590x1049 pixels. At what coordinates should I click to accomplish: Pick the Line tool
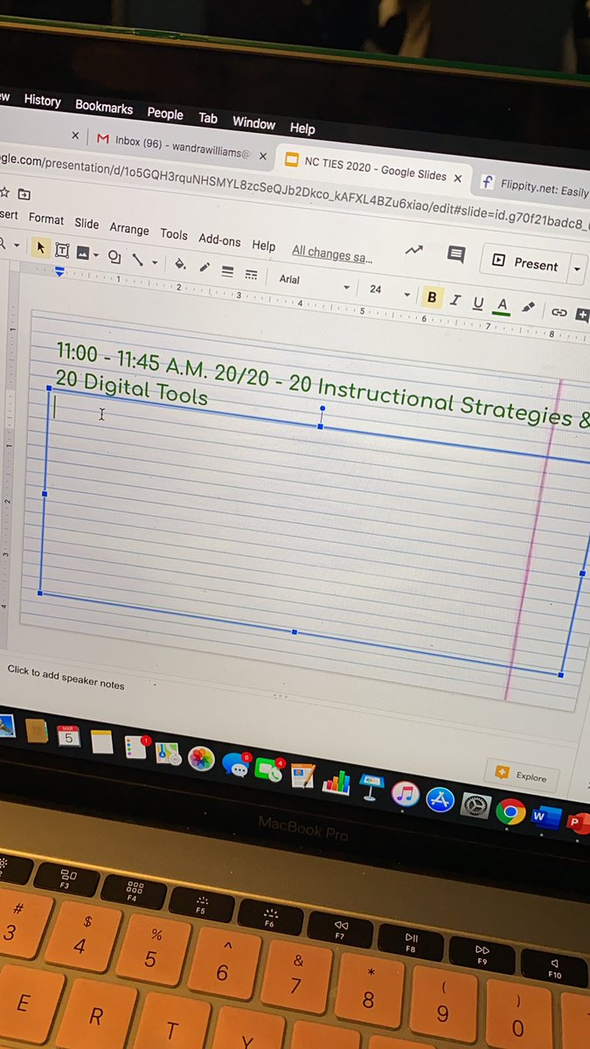(137, 259)
